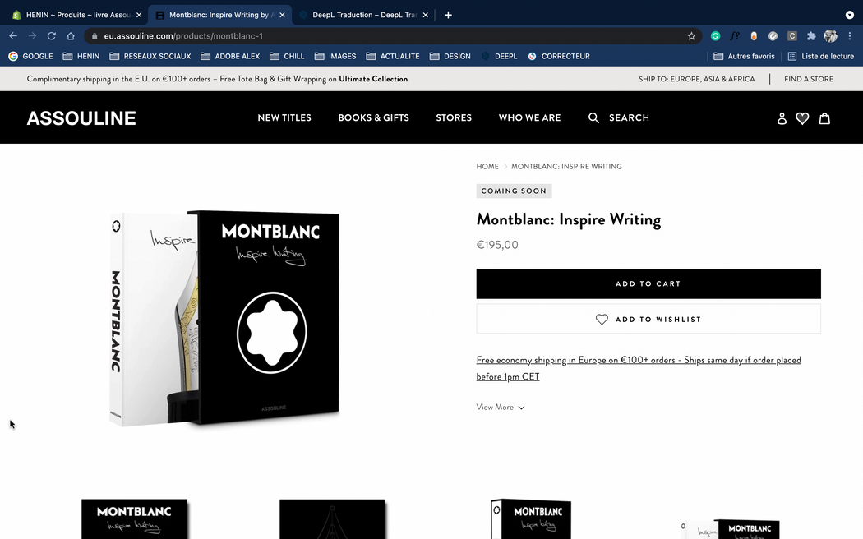863x539 pixels.
Task: Go to HOME breadcrumb
Action: 487,166
